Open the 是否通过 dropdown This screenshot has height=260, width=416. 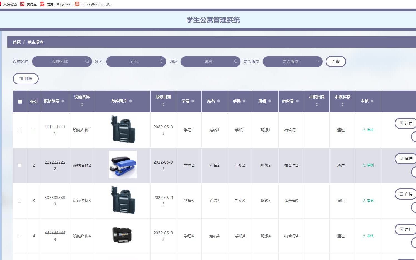click(x=292, y=61)
